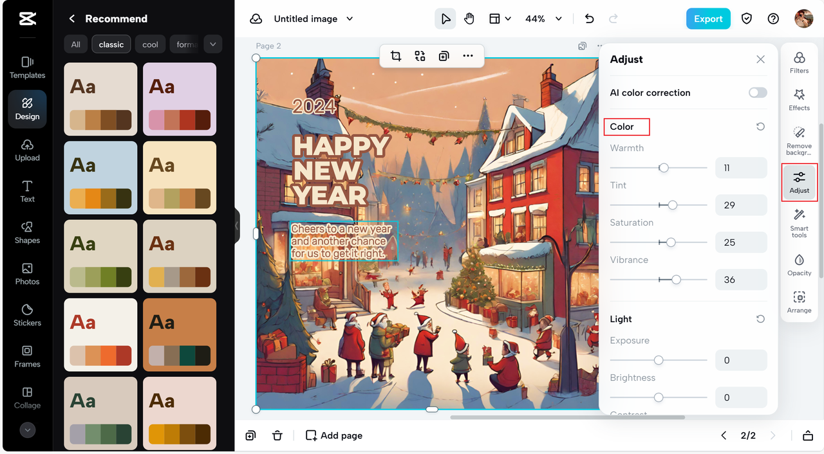Click the cloud save status icon

256,19
